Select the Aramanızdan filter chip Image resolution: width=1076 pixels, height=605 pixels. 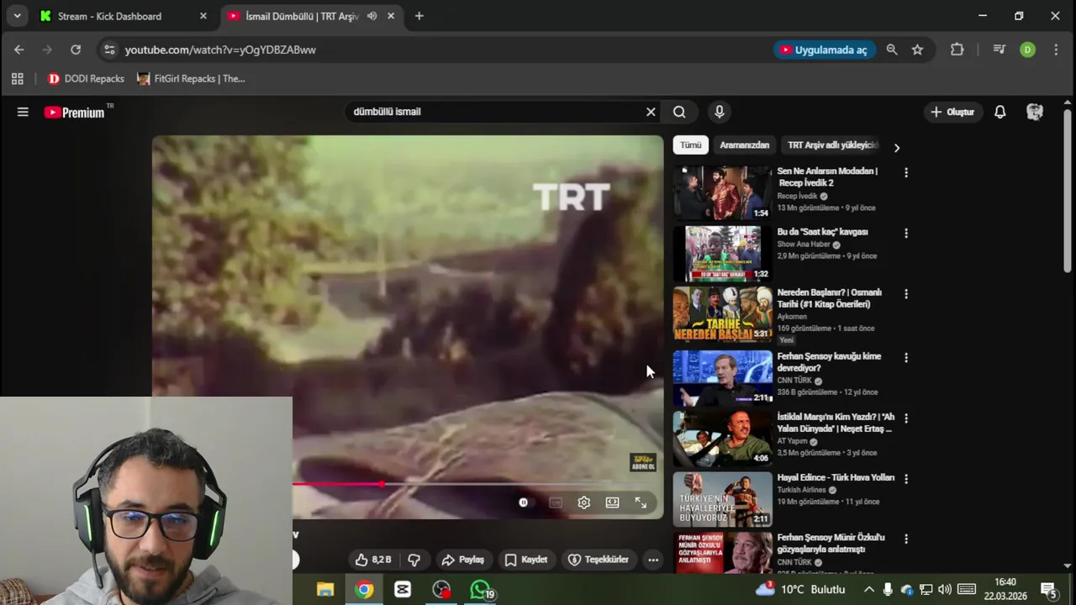coord(744,145)
